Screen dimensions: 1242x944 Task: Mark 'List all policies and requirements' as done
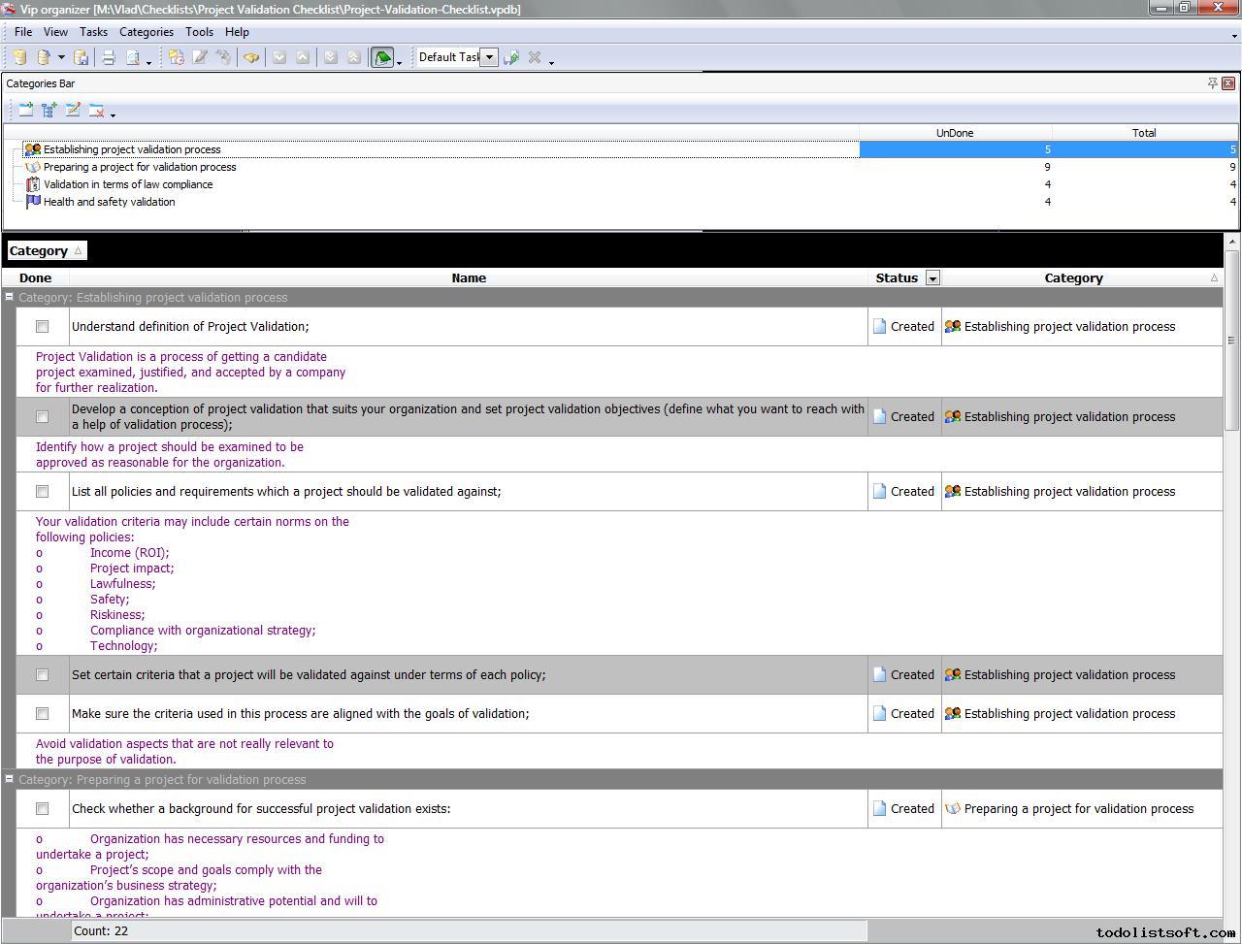[42, 492]
